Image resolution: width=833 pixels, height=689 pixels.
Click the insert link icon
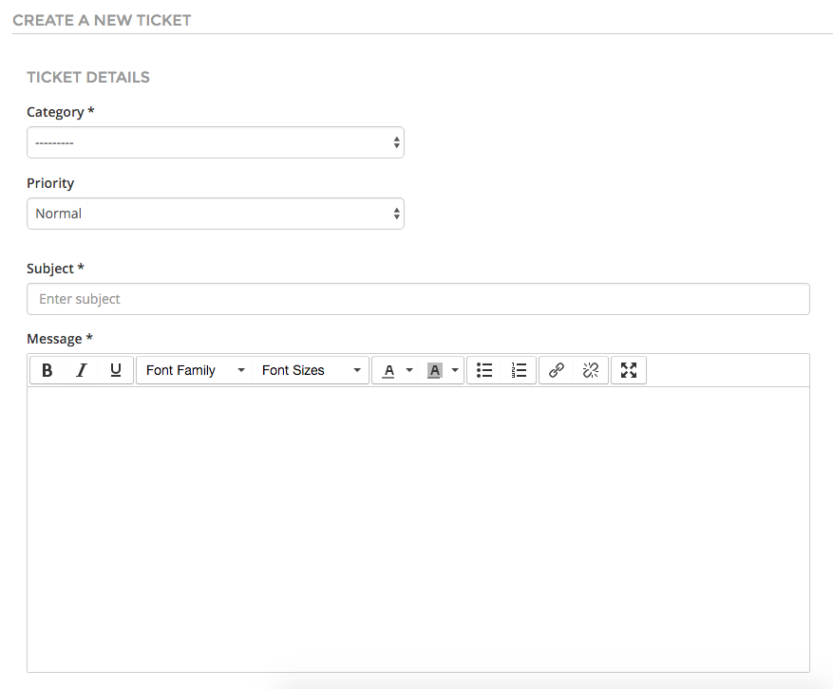pyautogui.click(x=557, y=370)
